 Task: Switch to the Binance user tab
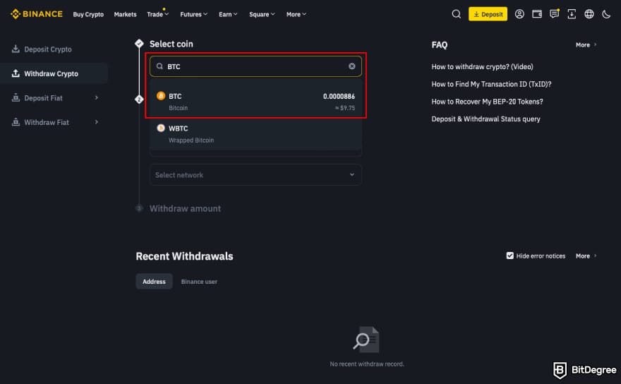199,282
